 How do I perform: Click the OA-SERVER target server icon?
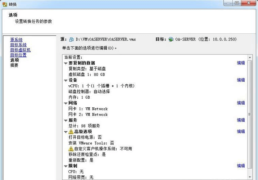[x=171, y=39]
